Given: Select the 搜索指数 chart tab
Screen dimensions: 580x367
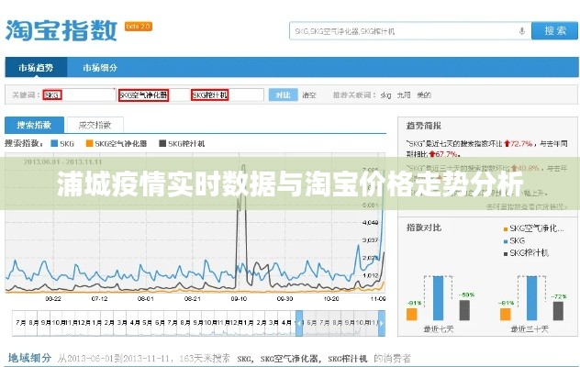Looking at the screenshot, I should [x=34, y=124].
